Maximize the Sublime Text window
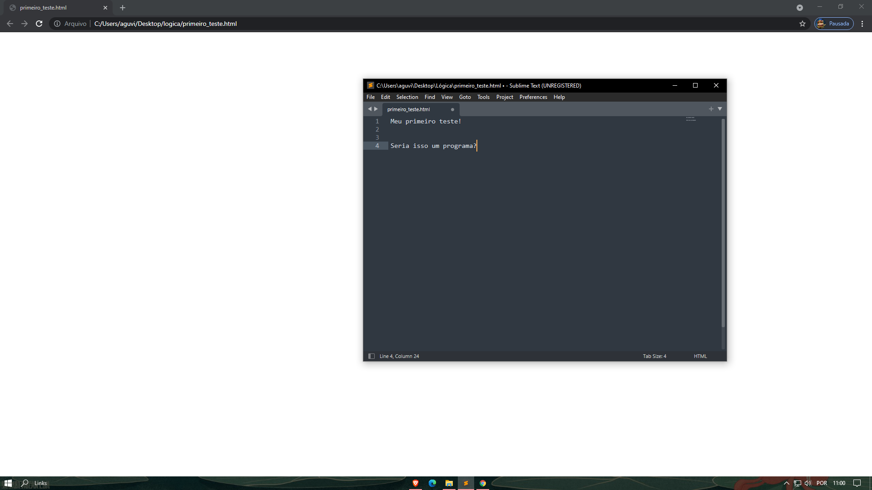Image resolution: width=872 pixels, height=490 pixels. coord(695,85)
